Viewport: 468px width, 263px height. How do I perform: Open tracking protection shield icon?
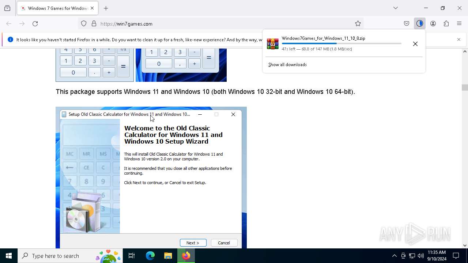84,24
